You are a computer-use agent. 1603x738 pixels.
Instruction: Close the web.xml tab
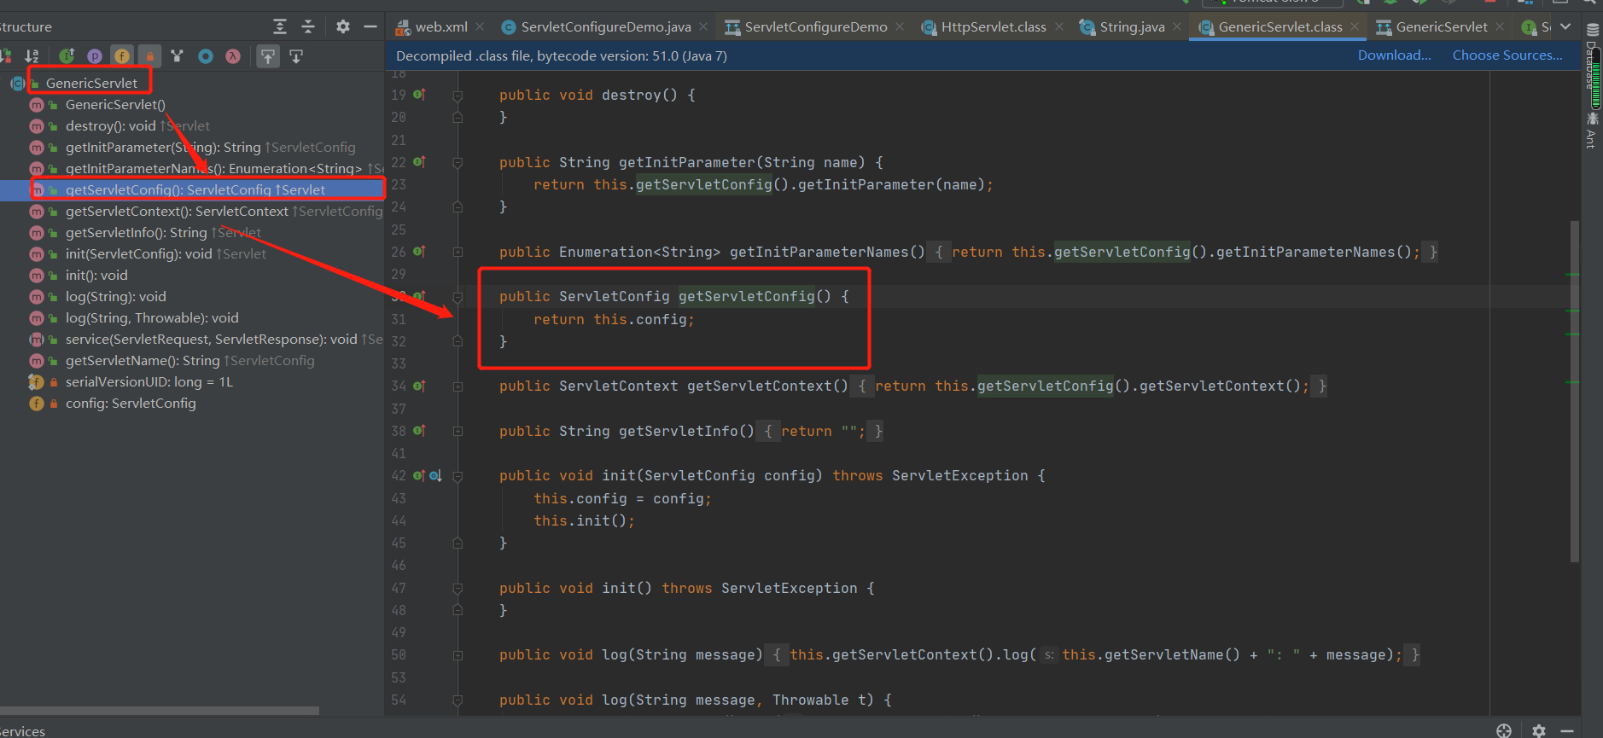point(480,27)
